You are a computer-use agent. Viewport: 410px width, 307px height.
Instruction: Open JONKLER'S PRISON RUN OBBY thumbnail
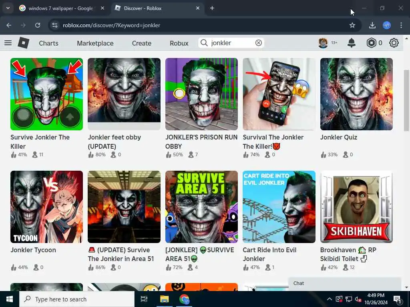[202, 94]
